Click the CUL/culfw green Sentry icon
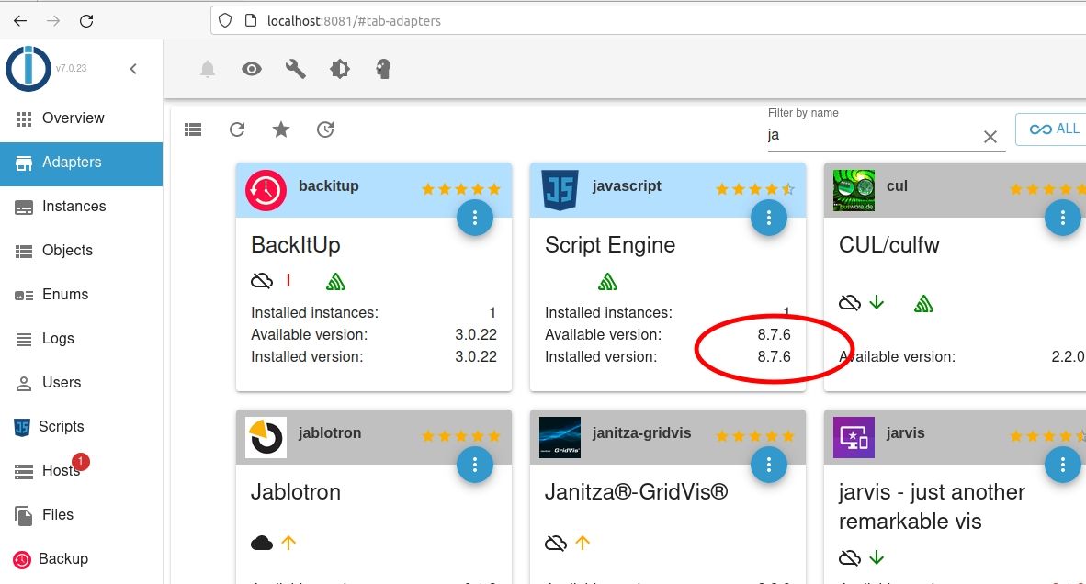1086x584 pixels. coord(923,303)
